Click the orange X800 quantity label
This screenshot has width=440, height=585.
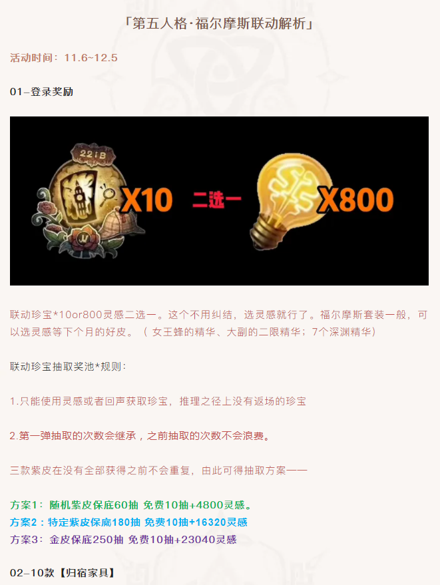pyautogui.click(x=355, y=200)
